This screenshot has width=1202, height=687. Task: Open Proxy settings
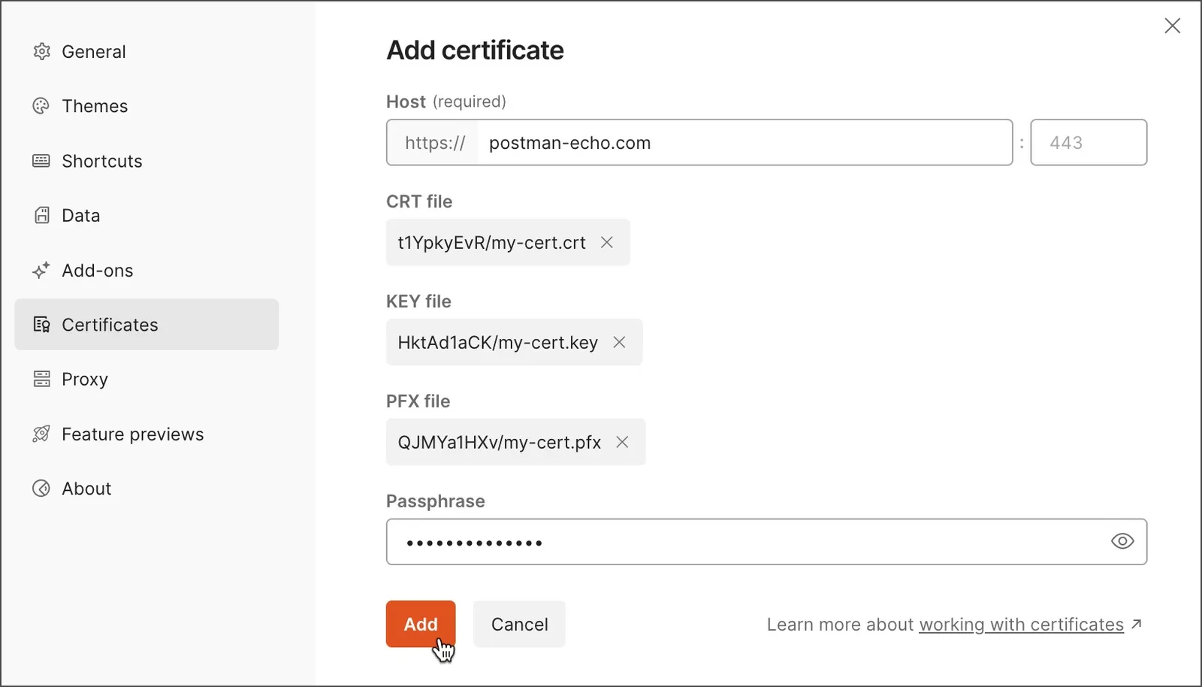pyautogui.click(x=146, y=379)
